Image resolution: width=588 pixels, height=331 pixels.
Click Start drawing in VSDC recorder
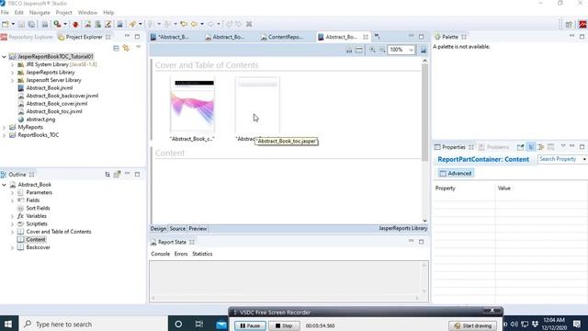[x=472, y=325]
